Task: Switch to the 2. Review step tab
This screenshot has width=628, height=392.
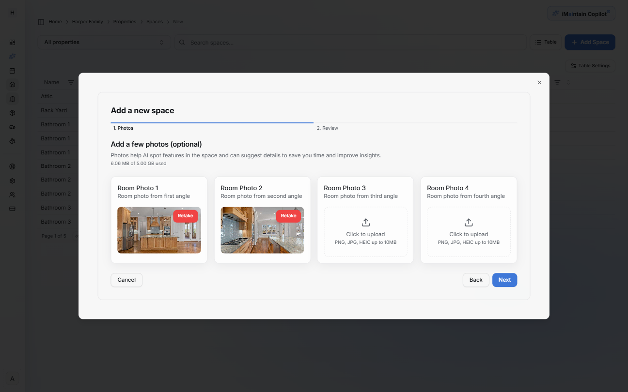Action: point(328,128)
